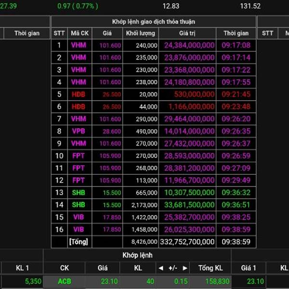Viewport: 289px width, 289px height.
Task: Open VPB ticker in row 8
Action: point(79,131)
